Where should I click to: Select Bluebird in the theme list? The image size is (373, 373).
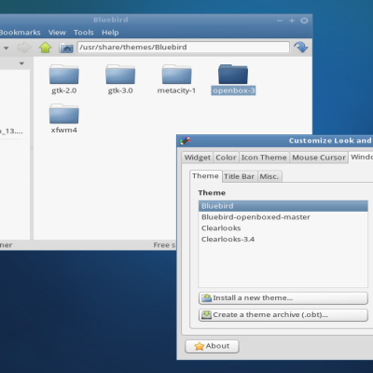point(283,206)
